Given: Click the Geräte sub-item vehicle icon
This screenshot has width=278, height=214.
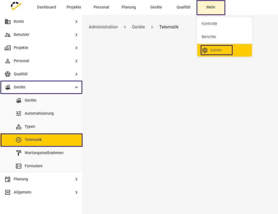Looking at the screenshot, I should [19, 100].
